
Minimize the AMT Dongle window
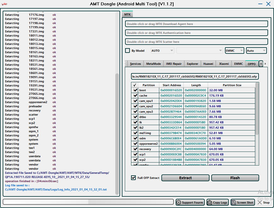coord(260,4)
